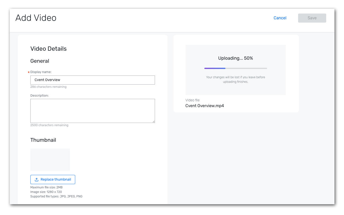
Task: Select the blank thumbnail preview image
Action: tap(50, 160)
